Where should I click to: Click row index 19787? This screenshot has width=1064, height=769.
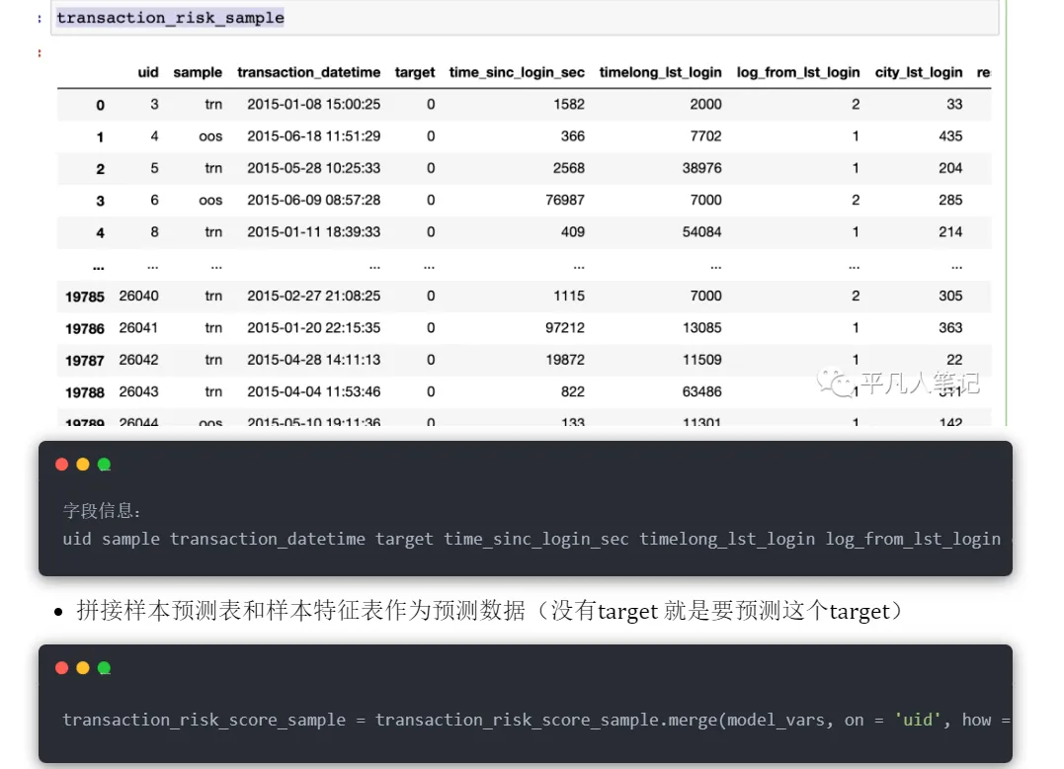point(85,361)
